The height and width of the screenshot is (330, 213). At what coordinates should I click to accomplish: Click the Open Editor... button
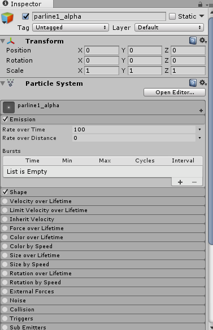point(175,92)
